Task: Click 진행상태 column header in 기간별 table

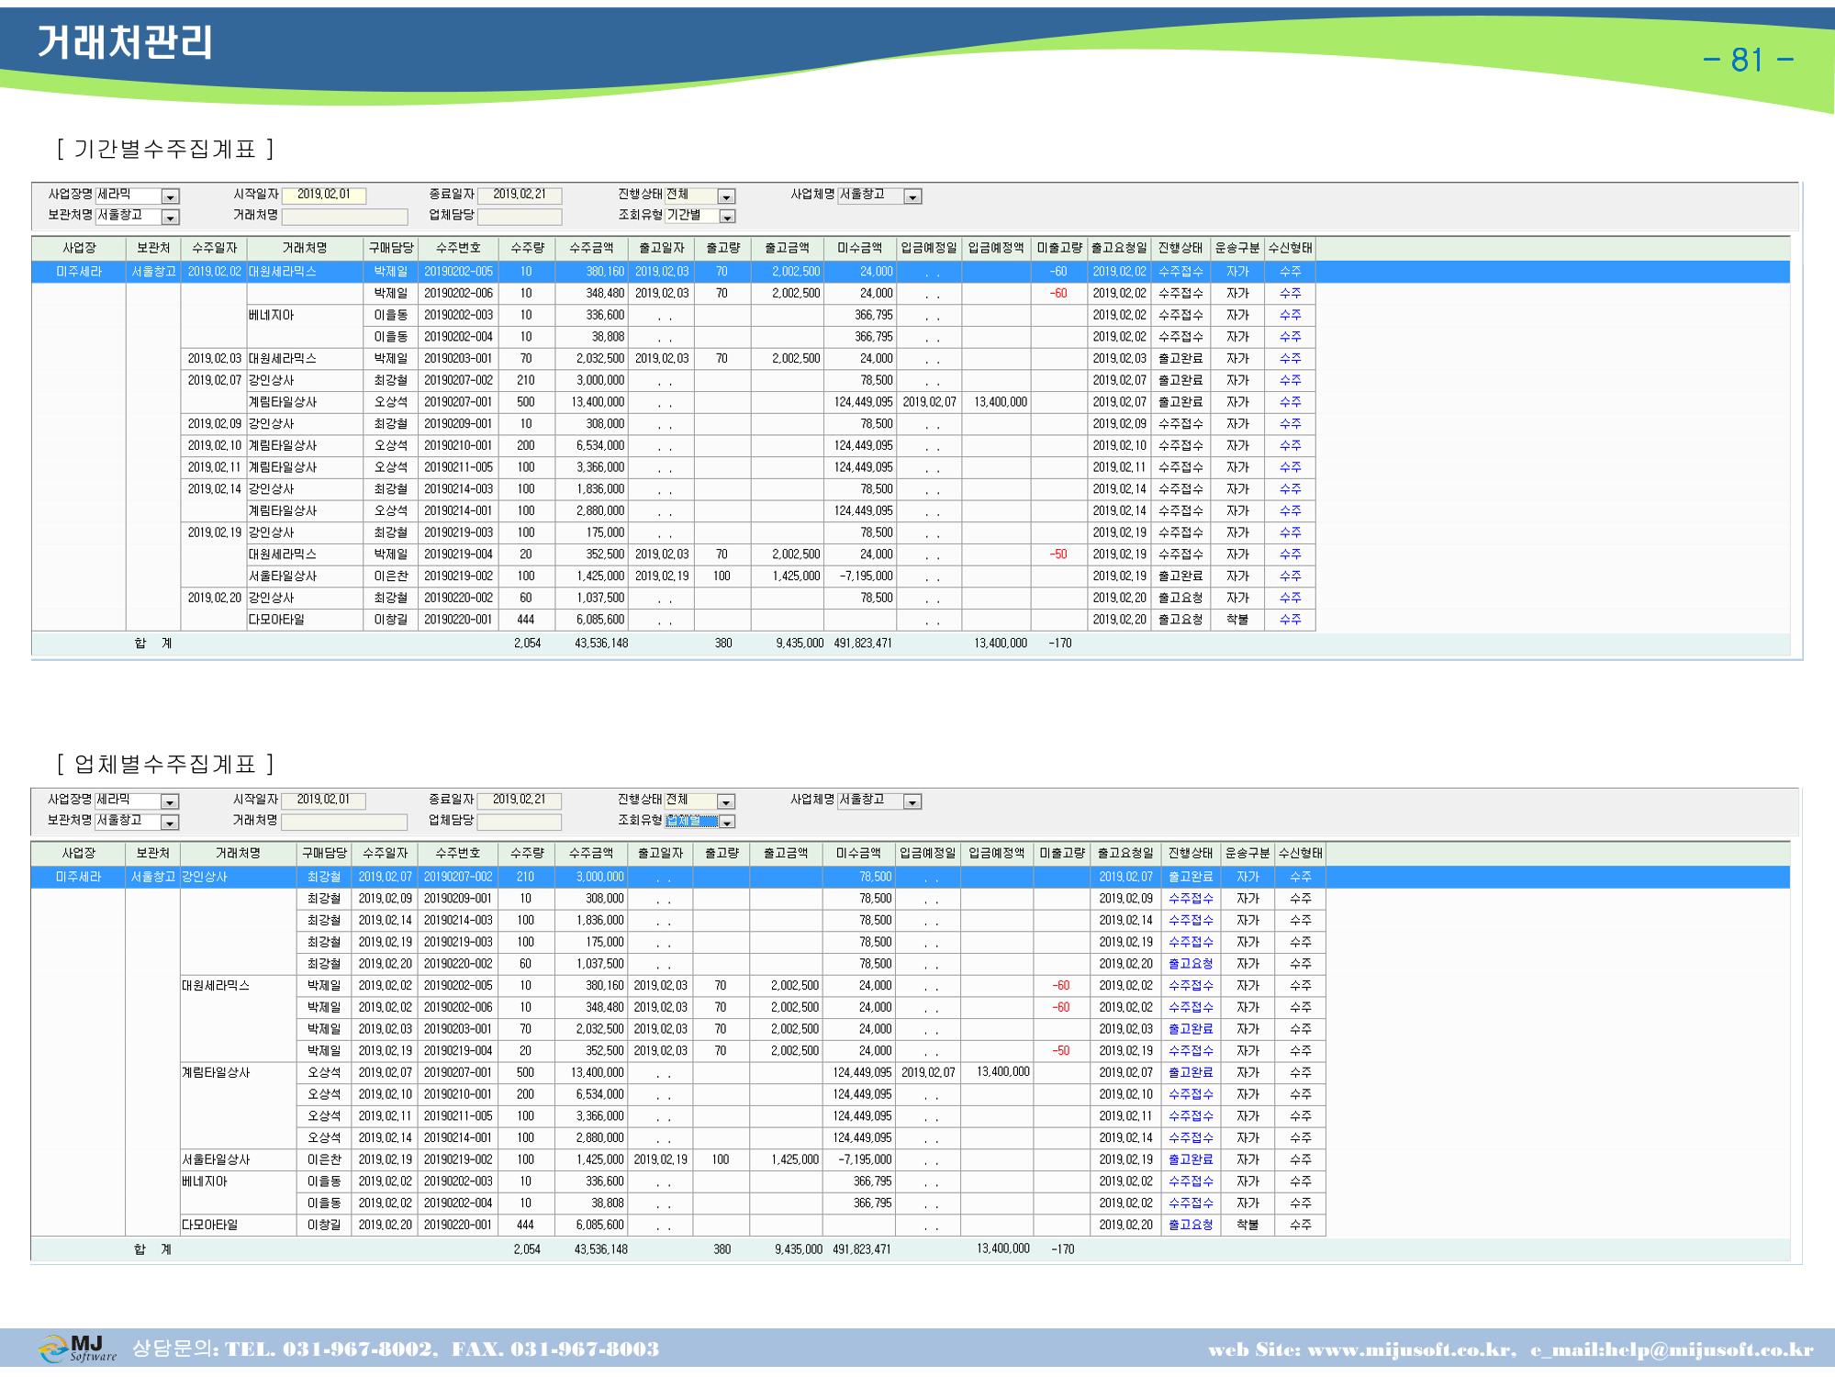Action: [1180, 249]
